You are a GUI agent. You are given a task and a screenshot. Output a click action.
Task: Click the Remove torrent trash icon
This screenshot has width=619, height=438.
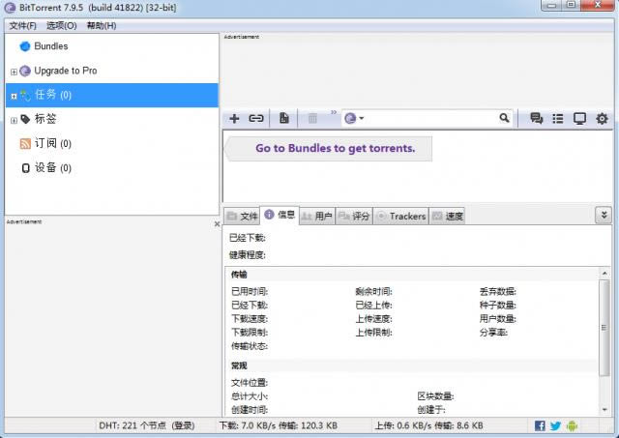[x=312, y=118]
